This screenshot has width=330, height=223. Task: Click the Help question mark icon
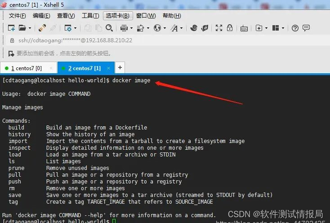pyautogui.click(x=295, y=28)
